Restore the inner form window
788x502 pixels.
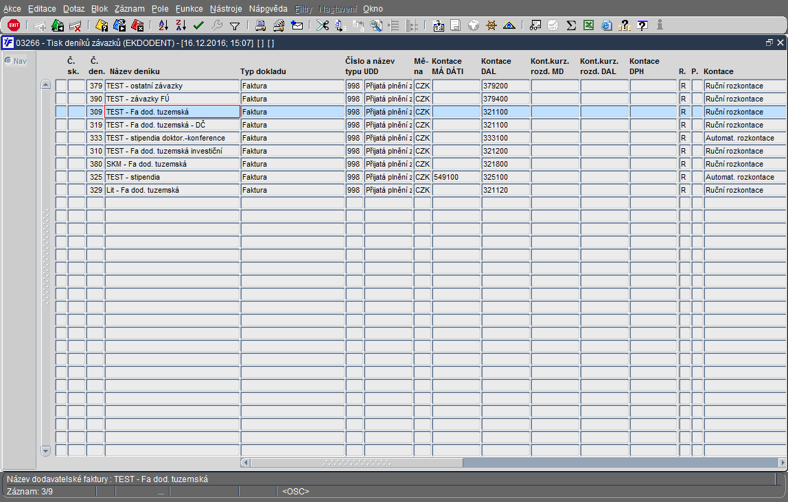click(769, 43)
